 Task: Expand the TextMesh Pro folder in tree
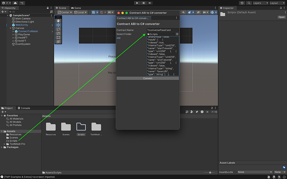click(x=5, y=144)
